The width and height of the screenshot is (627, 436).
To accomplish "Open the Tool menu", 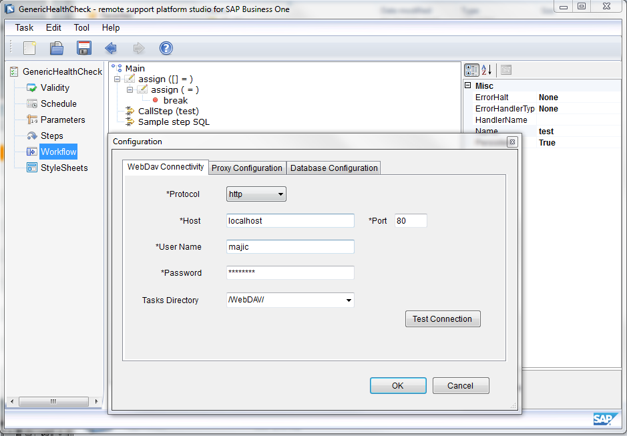I will pyautogui.click(x=81, y=27).
